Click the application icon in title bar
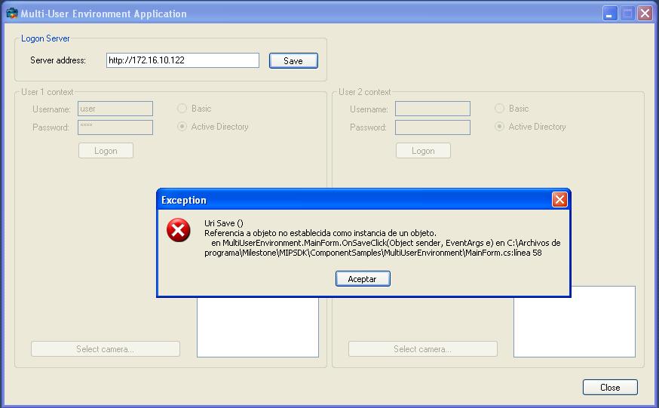The height and width of the screenshot is (408, 659). tap(11, 14)
